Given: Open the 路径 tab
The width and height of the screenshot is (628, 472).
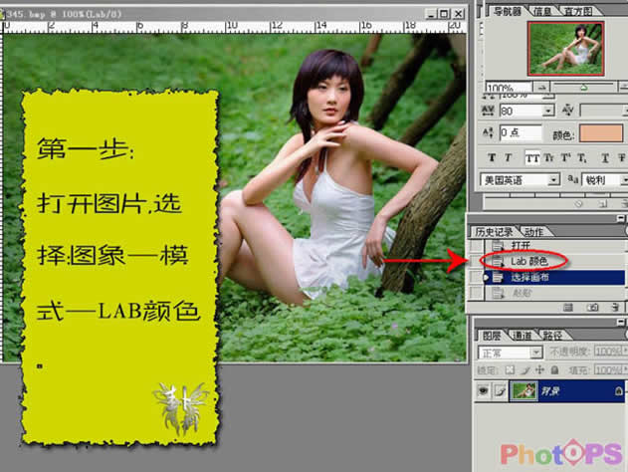Looking at the screenshot, I should [x=552, y=336].
